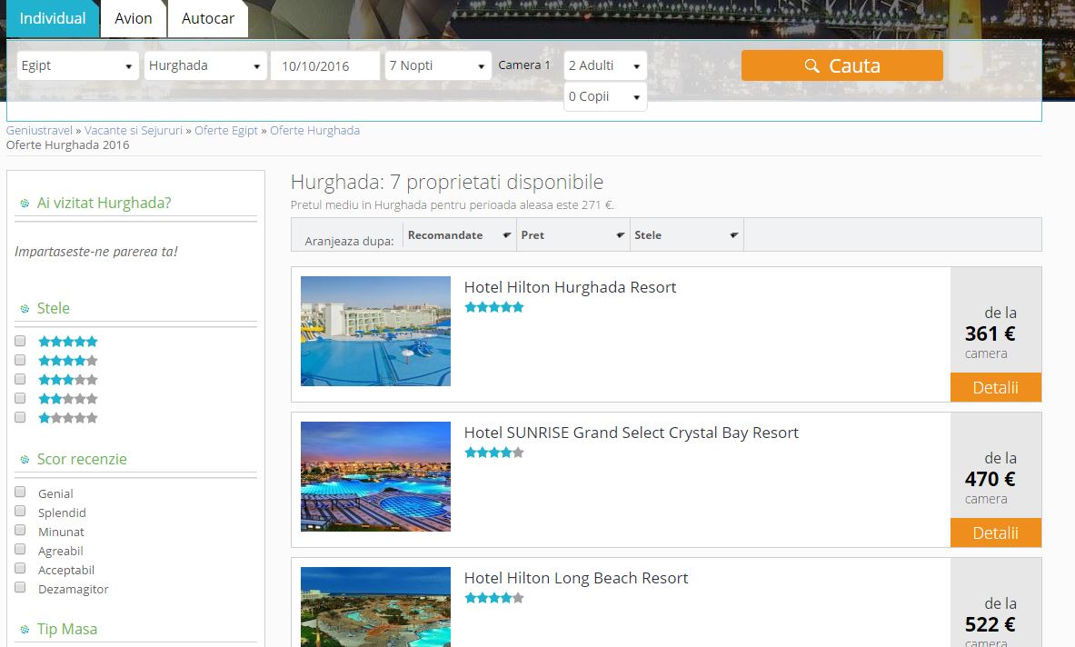Image resolution: width=1075 pixels, height=647 pixels.
Task: Click the 470 € price text
Action: tap(990, 479)
